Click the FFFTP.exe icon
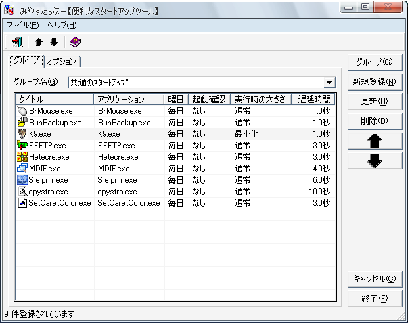408x323 pixels. coord(22,145)
